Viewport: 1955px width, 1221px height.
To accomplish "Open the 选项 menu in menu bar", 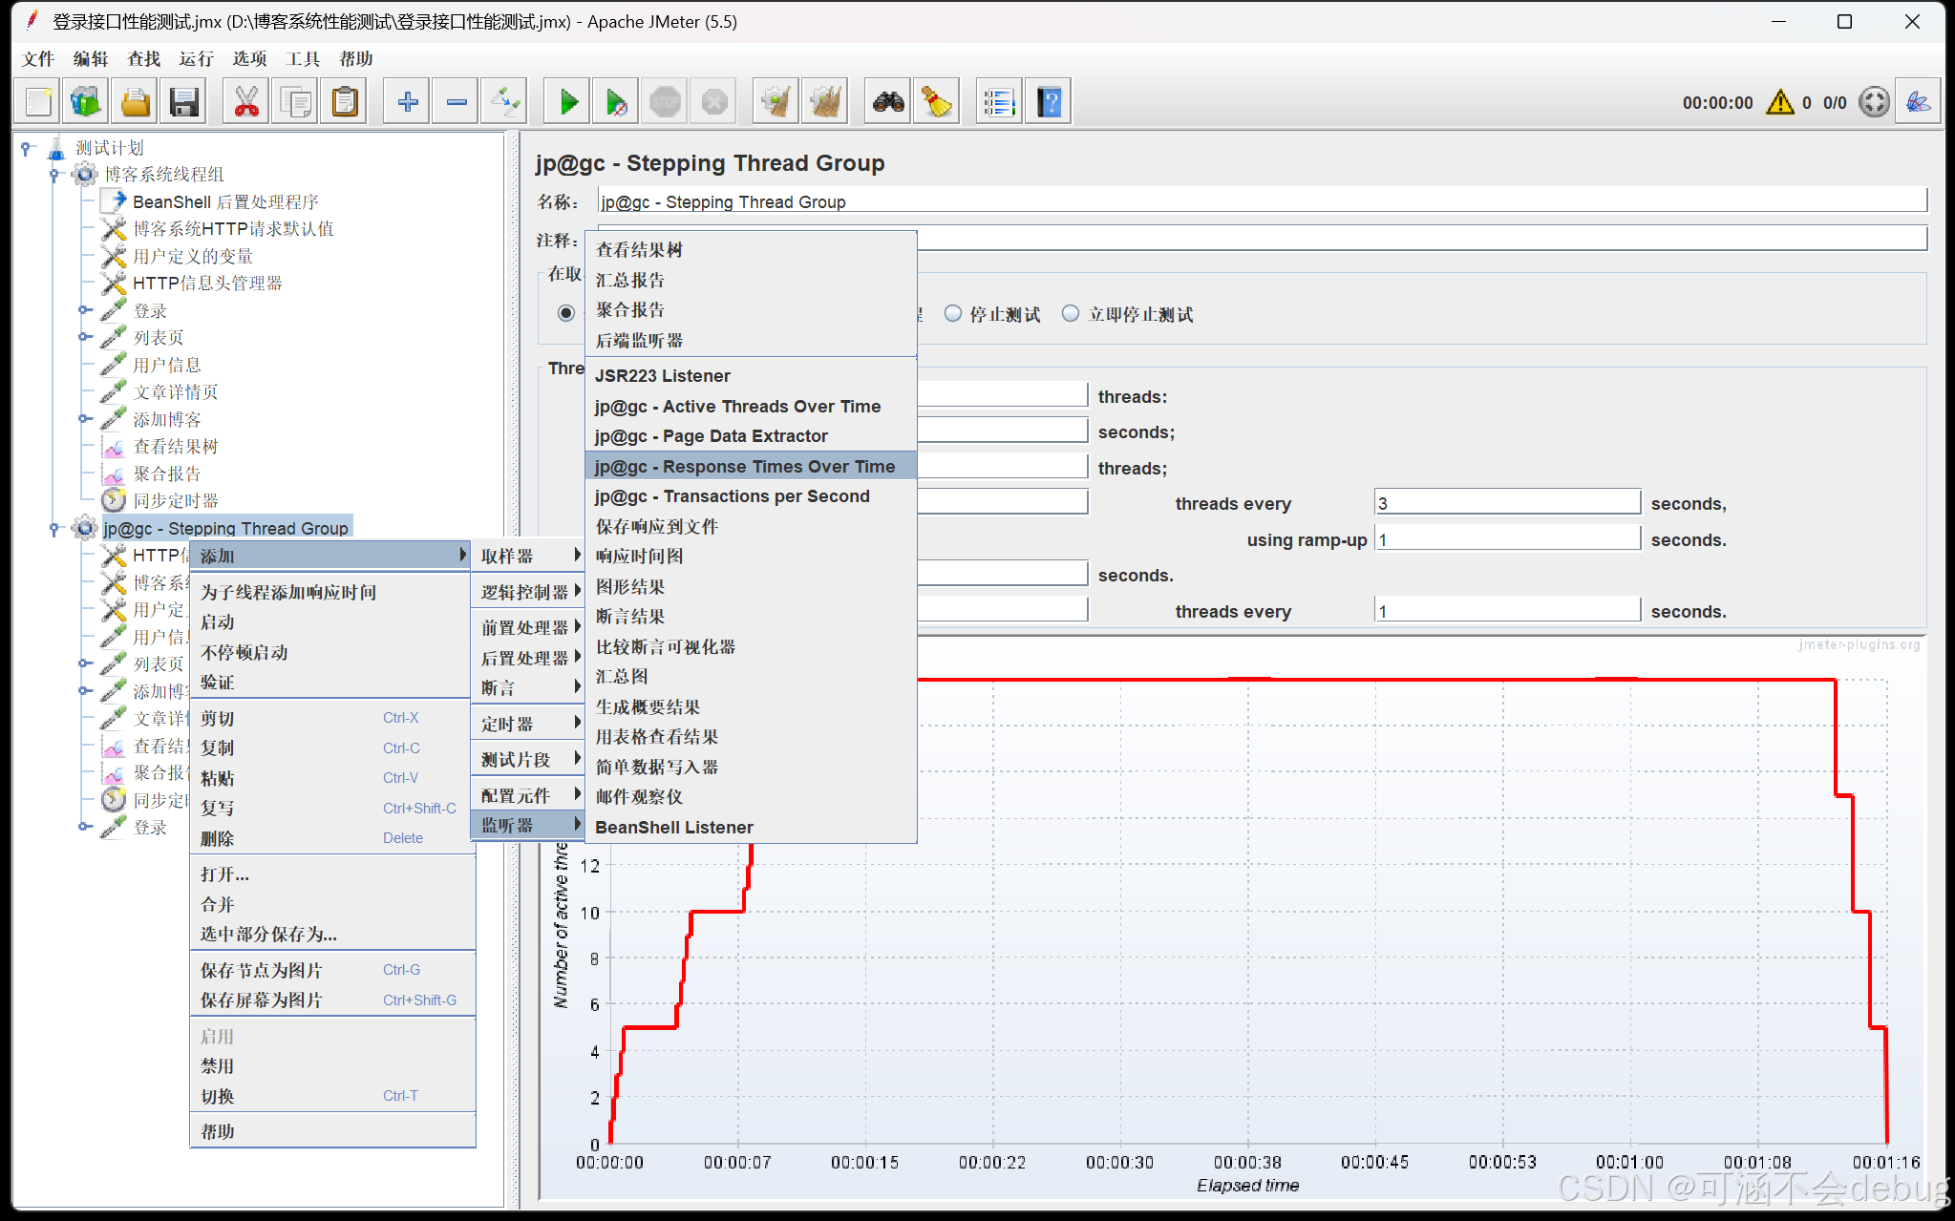I will click(x=249, y=59).
